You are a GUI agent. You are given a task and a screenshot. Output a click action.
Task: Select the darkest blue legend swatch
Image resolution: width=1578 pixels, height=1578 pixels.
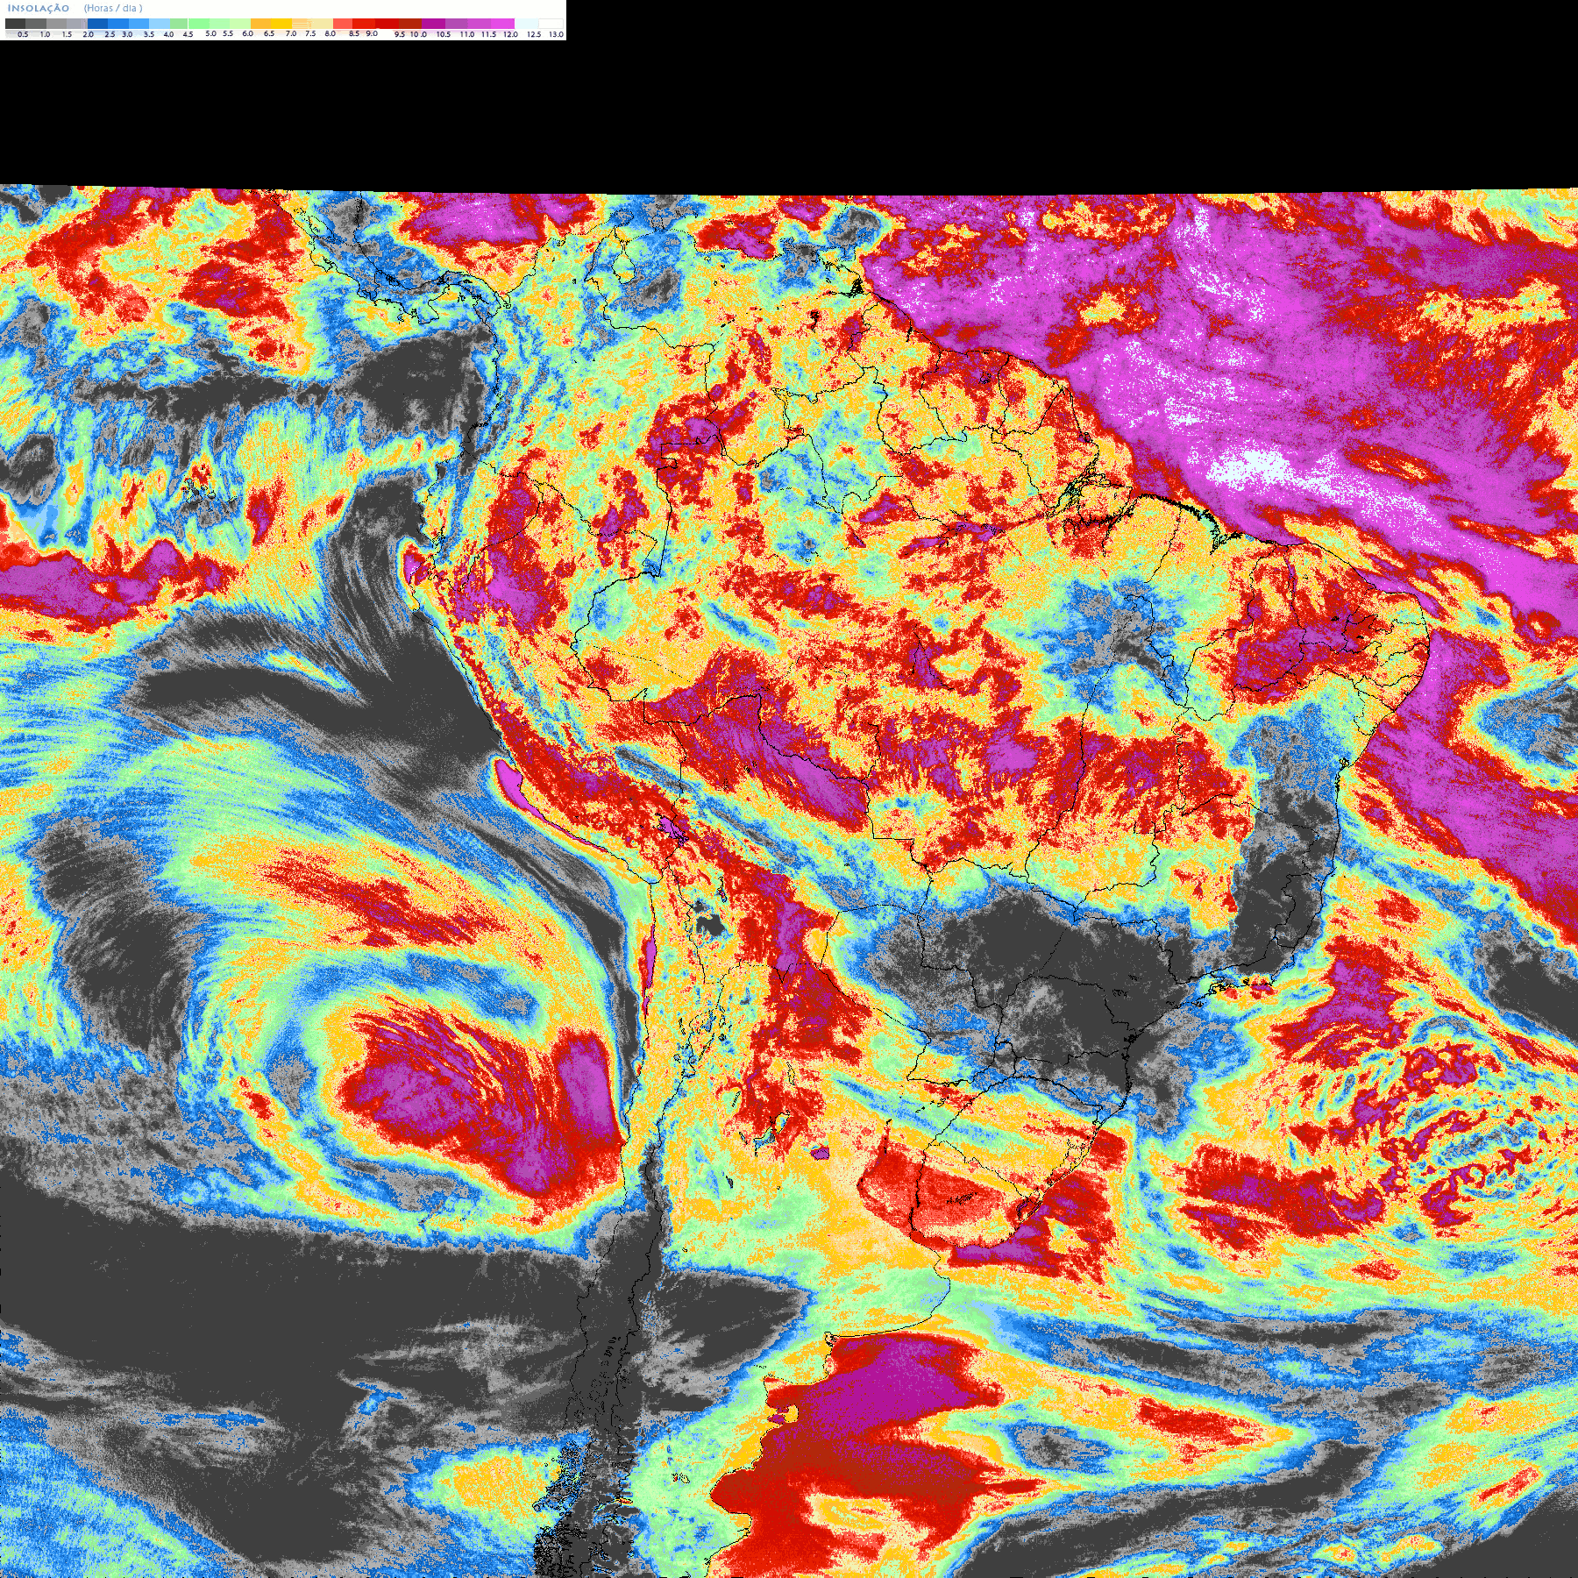[x=97, y=24]
